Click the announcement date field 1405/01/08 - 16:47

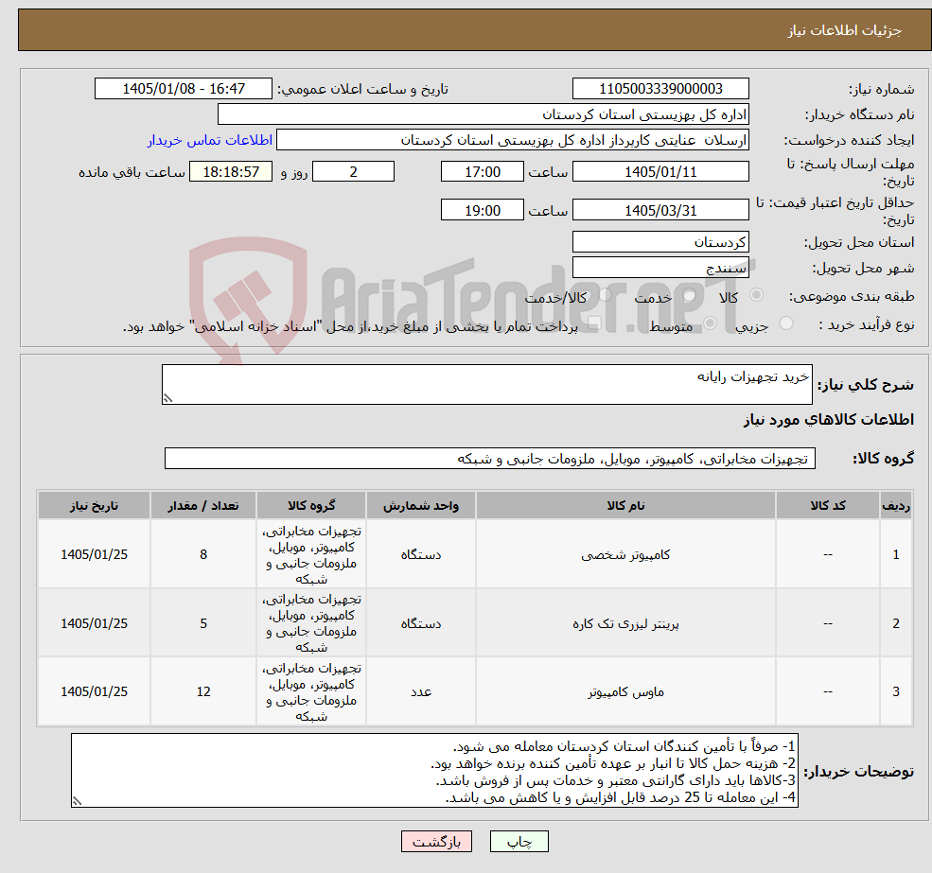click(183, 89)
